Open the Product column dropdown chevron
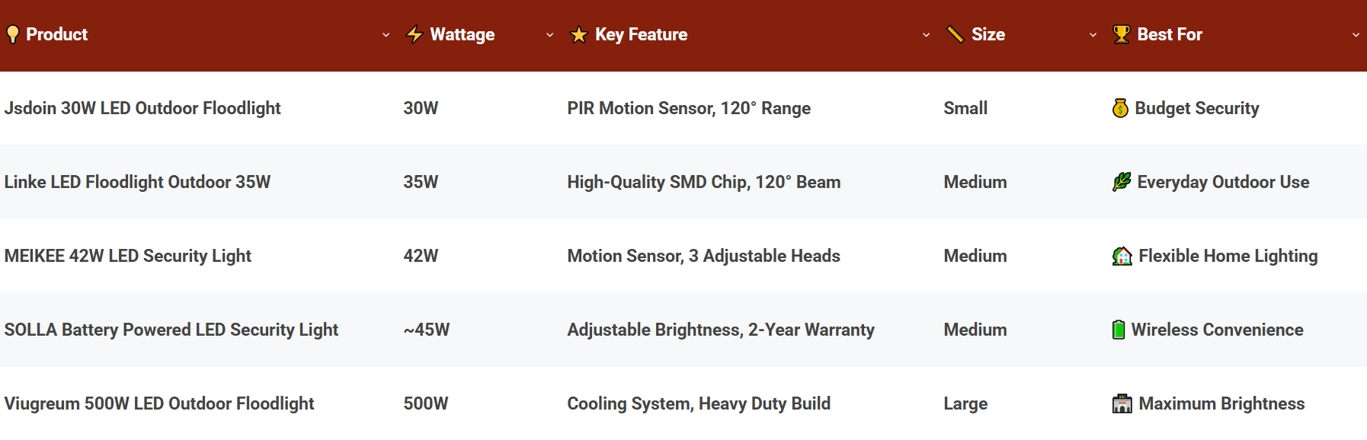Screen dimensions: 1367x440 [x=386, y=35]
